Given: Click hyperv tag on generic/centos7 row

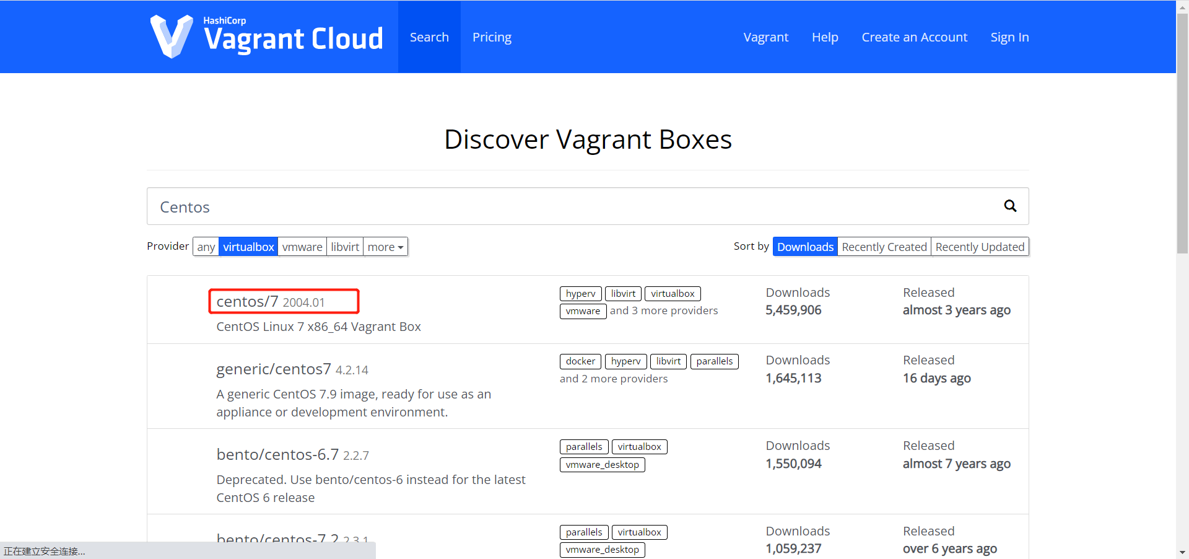Looking at the screenshot, I should tap(626, 361).
